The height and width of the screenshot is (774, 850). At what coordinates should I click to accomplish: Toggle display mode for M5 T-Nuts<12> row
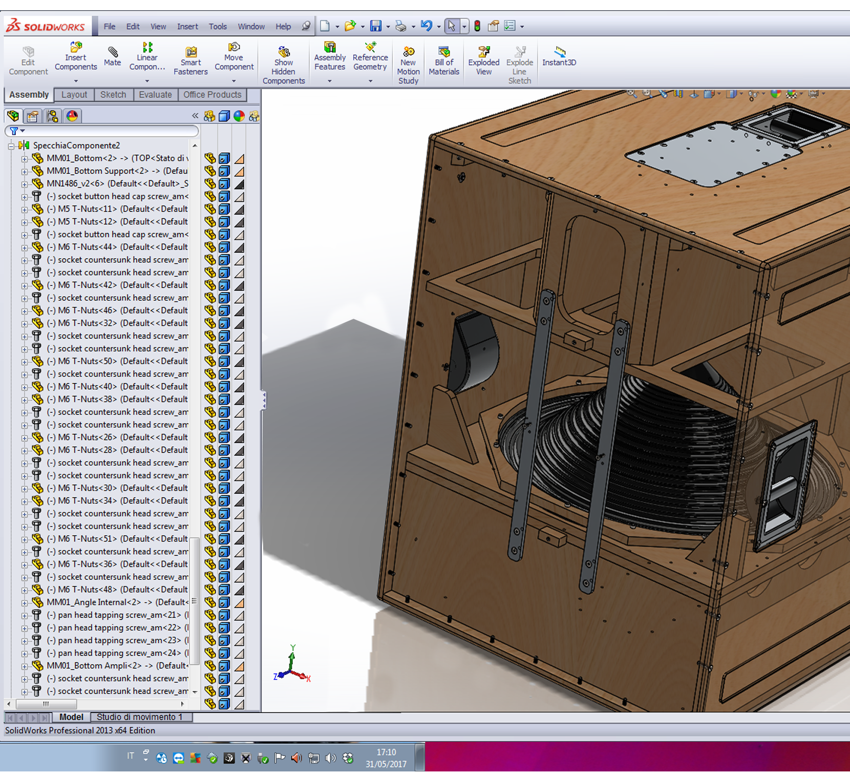(x=224, y=222)
